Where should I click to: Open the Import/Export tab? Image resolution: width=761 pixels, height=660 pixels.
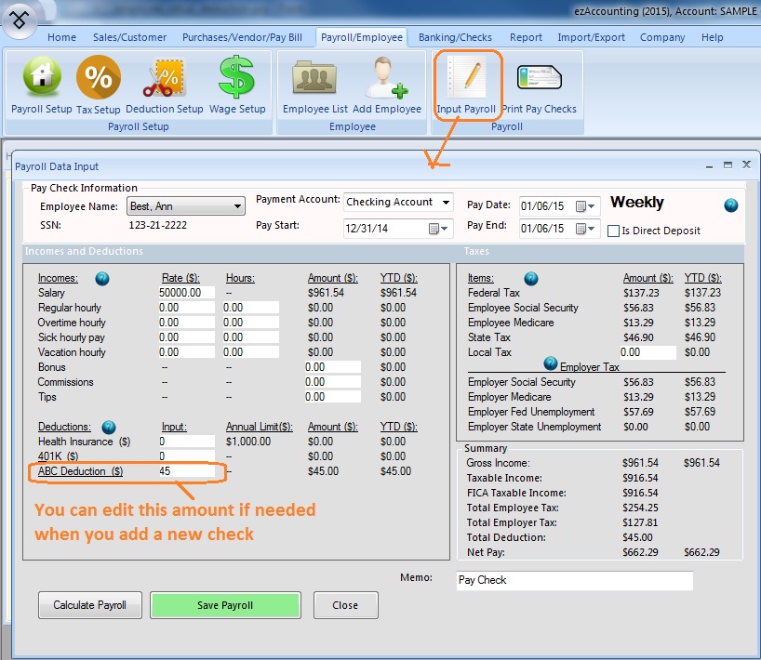591,38
